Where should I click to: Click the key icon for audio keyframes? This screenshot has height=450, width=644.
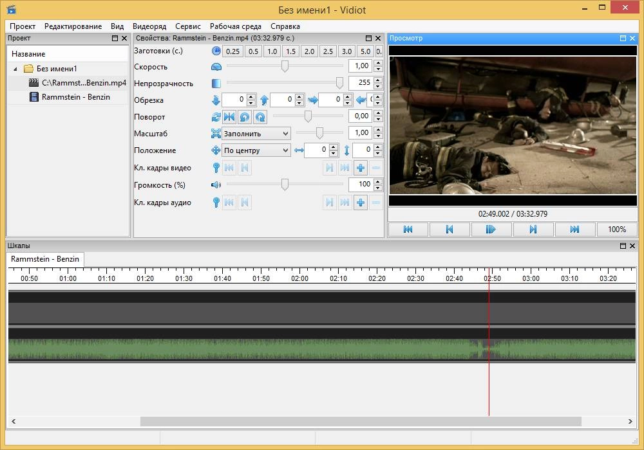[216, 202]
